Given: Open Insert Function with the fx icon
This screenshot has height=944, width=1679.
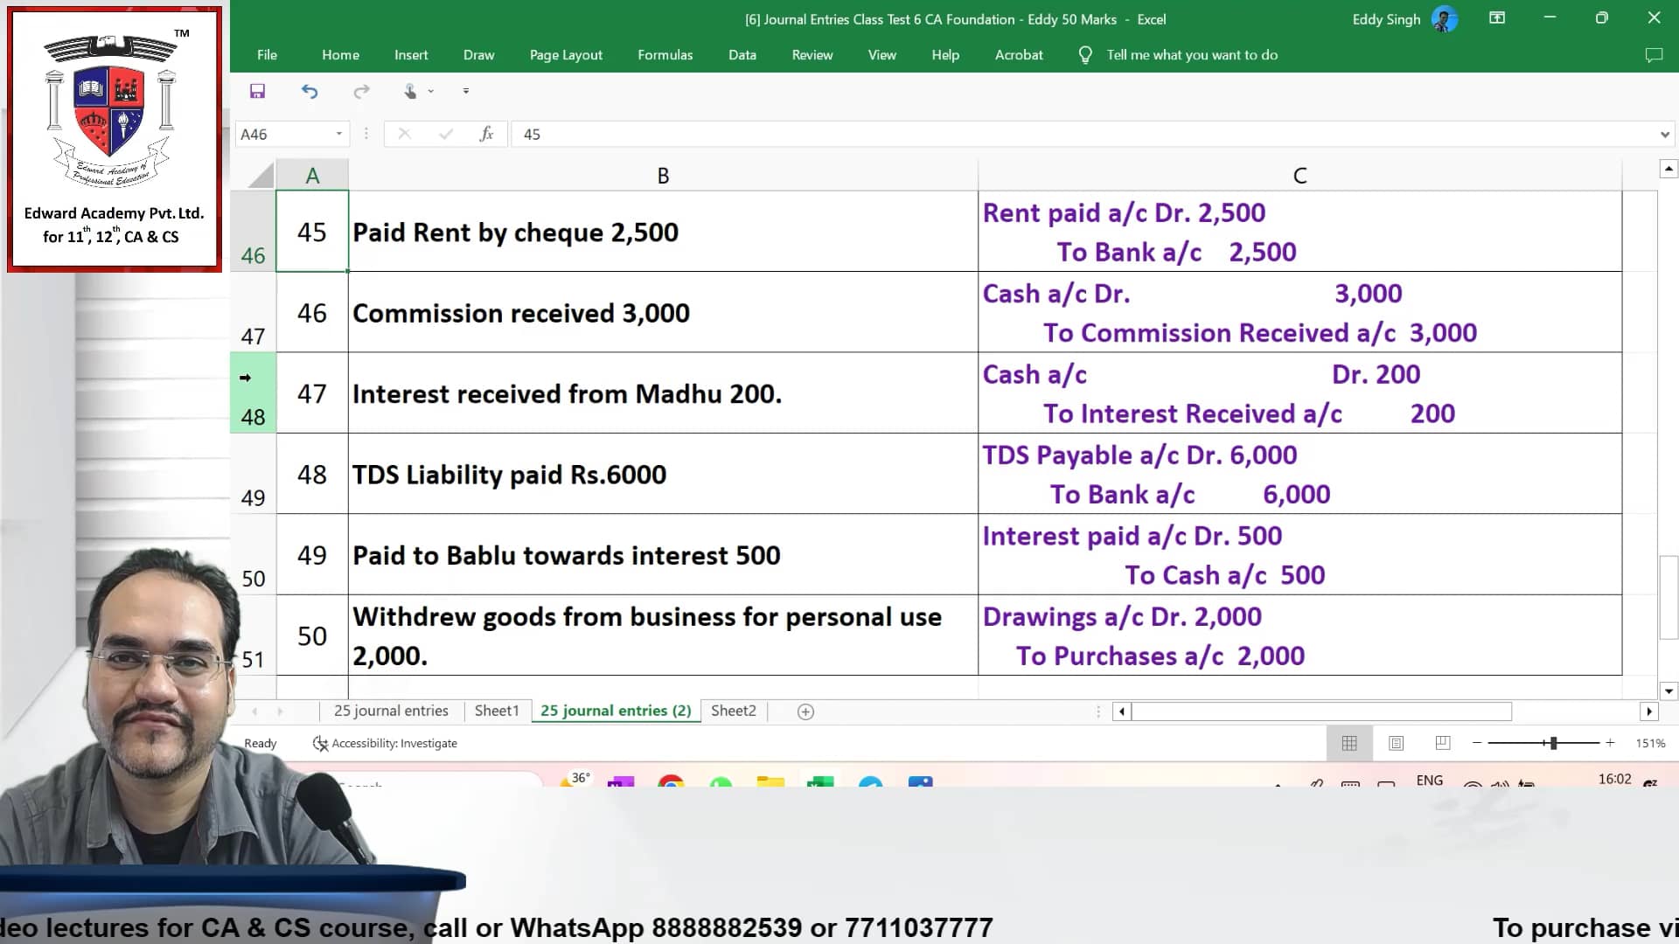Looking at the screenshot, I should click(486, 134).
